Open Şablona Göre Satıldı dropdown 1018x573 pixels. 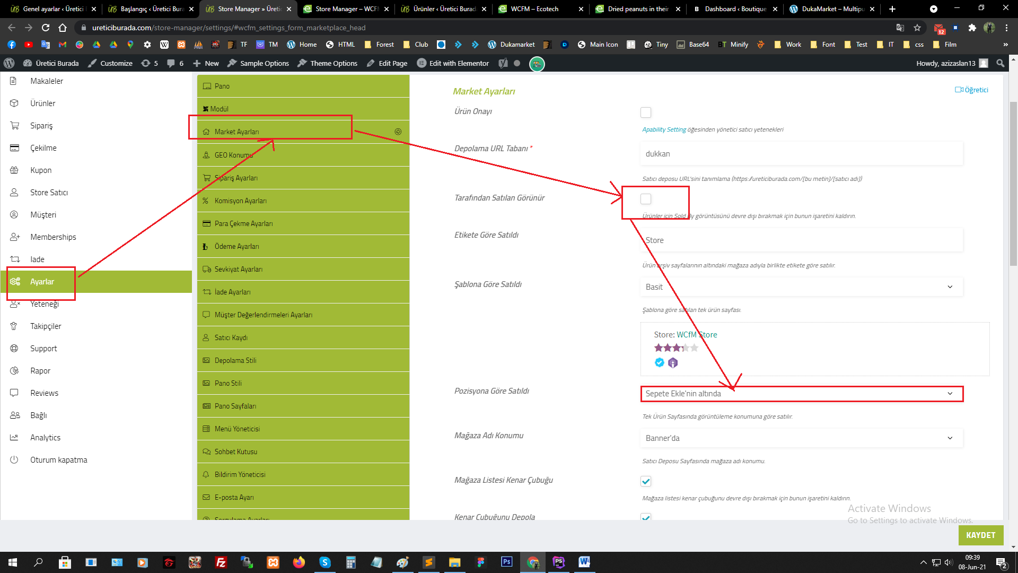(x=801, y=287)
